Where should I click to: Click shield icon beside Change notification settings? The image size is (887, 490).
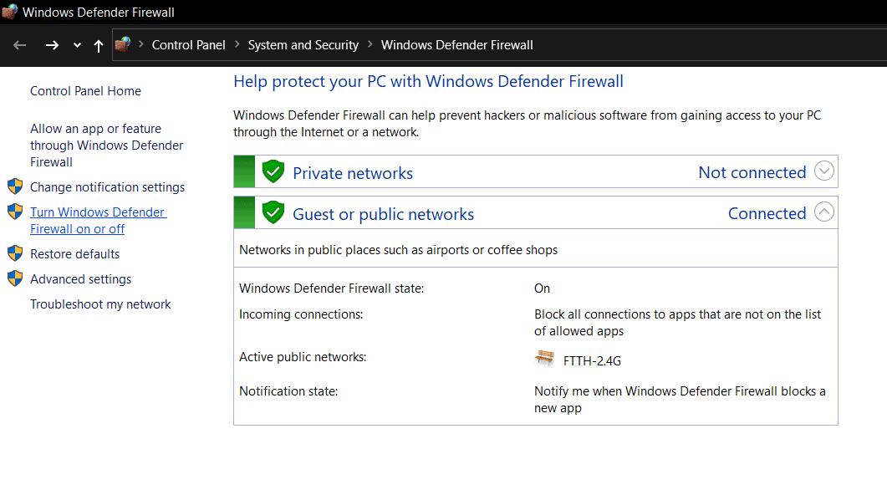(15, 186)
